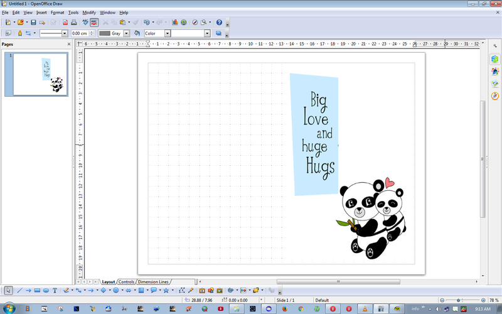
Task: Insert a chart
Action: (x=175, y=23)
